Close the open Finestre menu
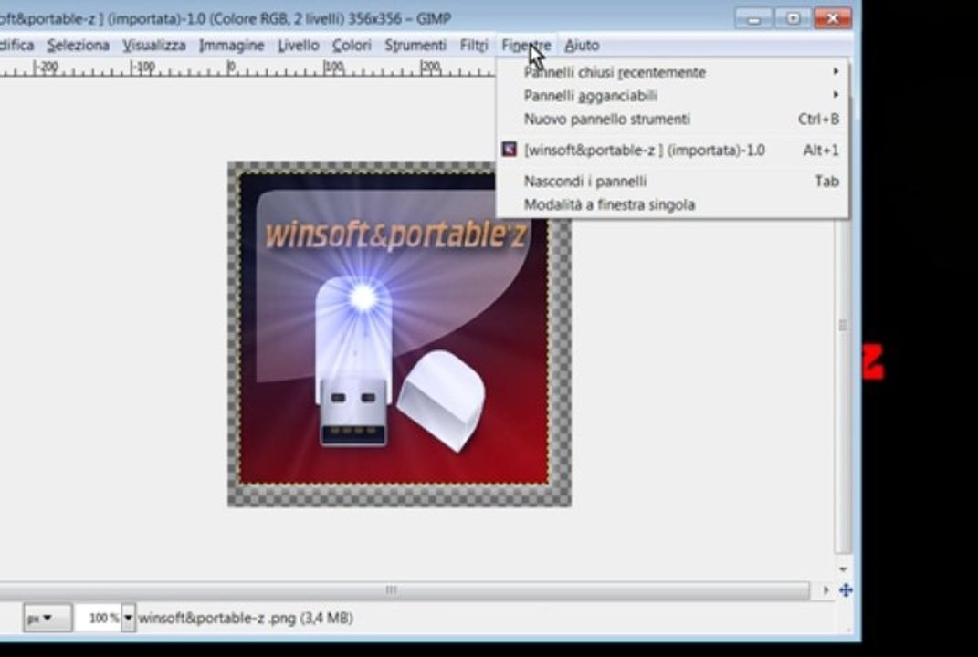Image resolution: width=978 pixels, height=657 pixels. (526, 46)
